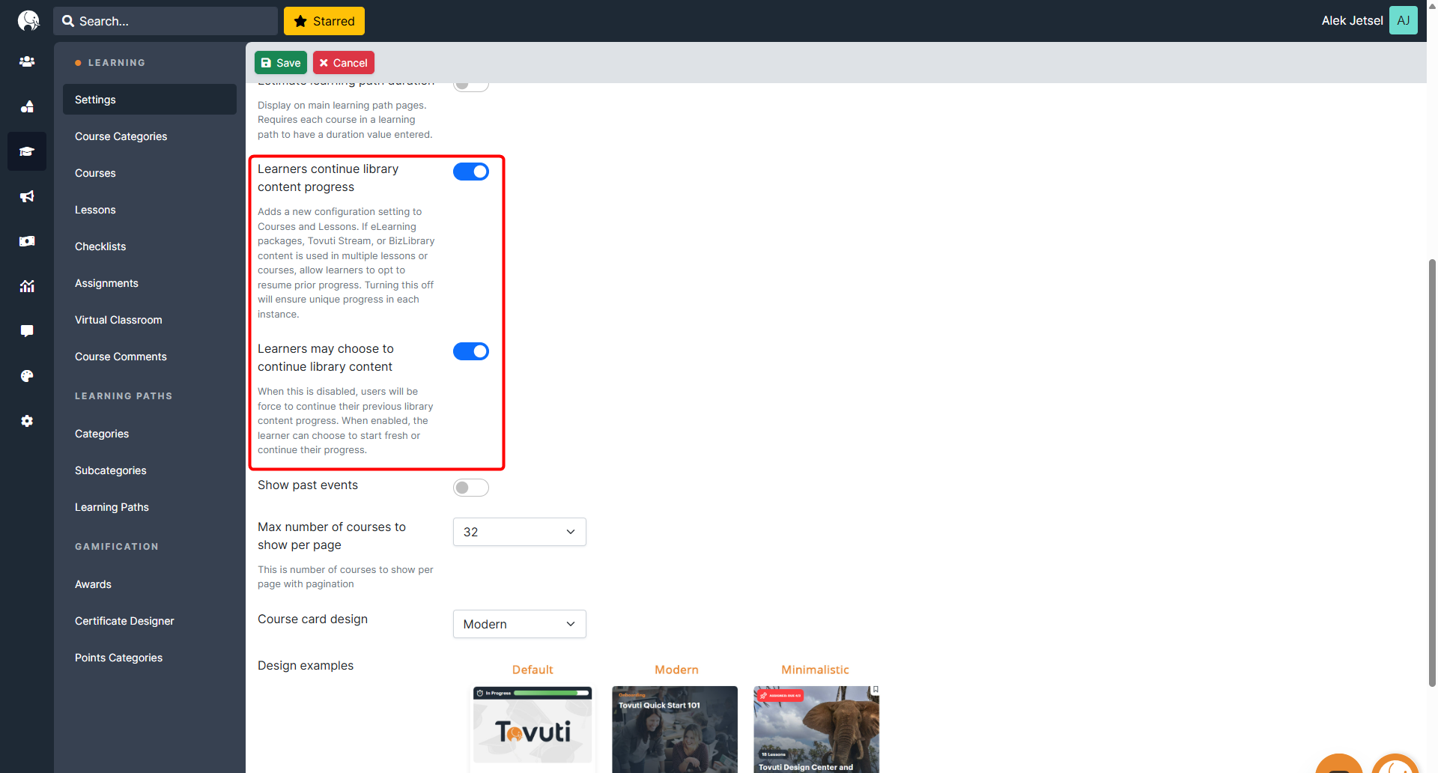
Task: Go to Course Categories in sidebar
Action: [x=121, y=136]
